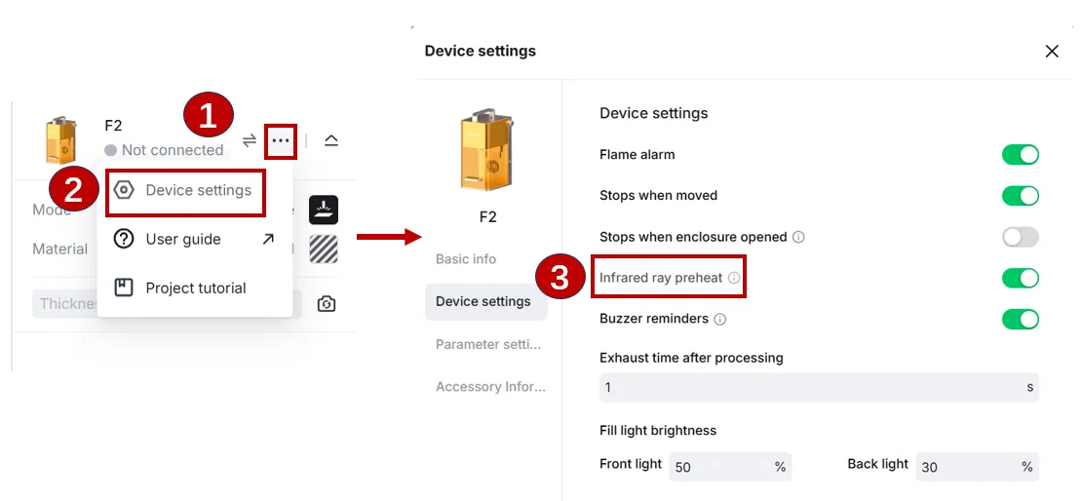Click info icon beside Stops when enclosure opened
This screenshot has width=1081, height=501.
click(x=798, y=237)
